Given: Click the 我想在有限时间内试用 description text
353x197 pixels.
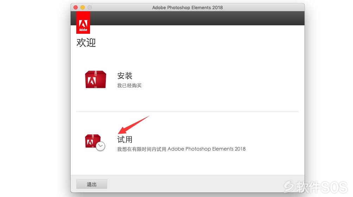Looking at the screenshot, I should pos(181,149).
